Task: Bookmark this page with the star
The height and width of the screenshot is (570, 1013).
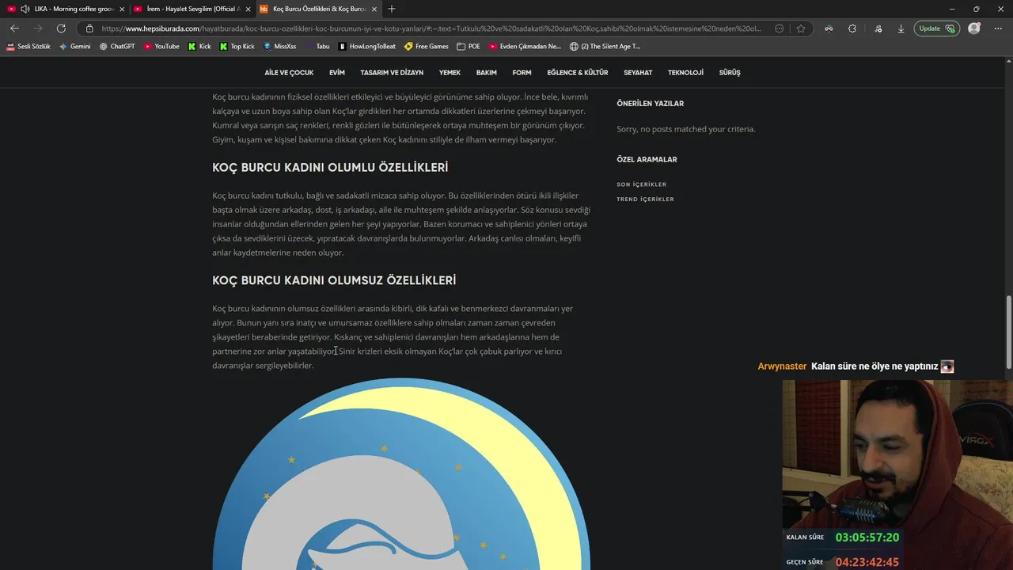Action: tap(801, 28)
